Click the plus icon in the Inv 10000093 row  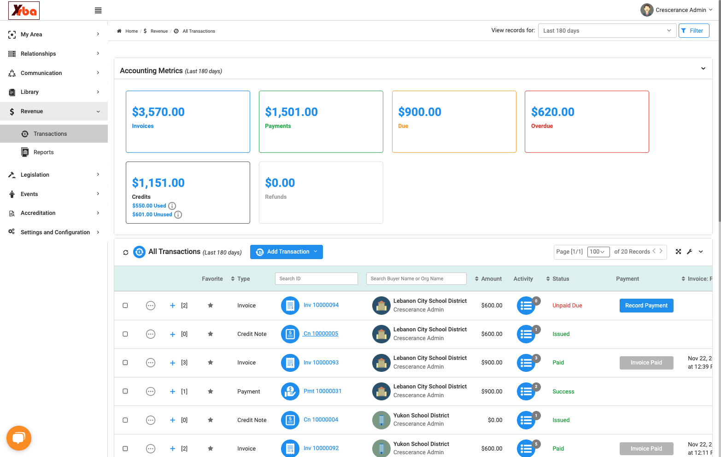pyautogui.click(x=173, y=363)
